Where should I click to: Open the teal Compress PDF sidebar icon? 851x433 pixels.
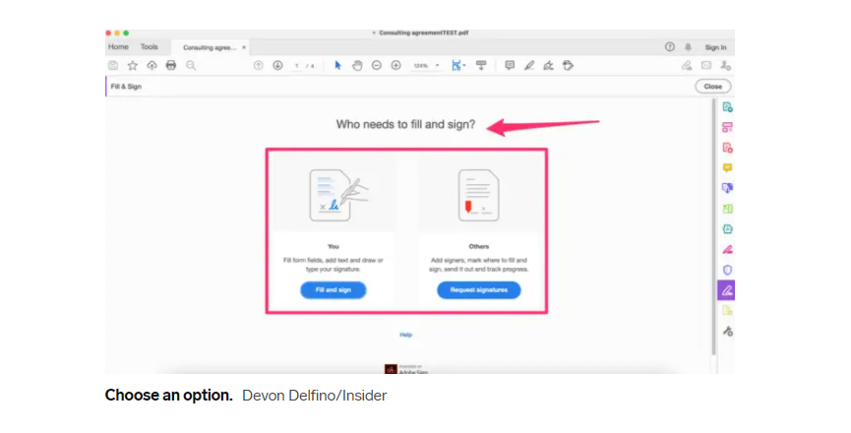point(727,229)
